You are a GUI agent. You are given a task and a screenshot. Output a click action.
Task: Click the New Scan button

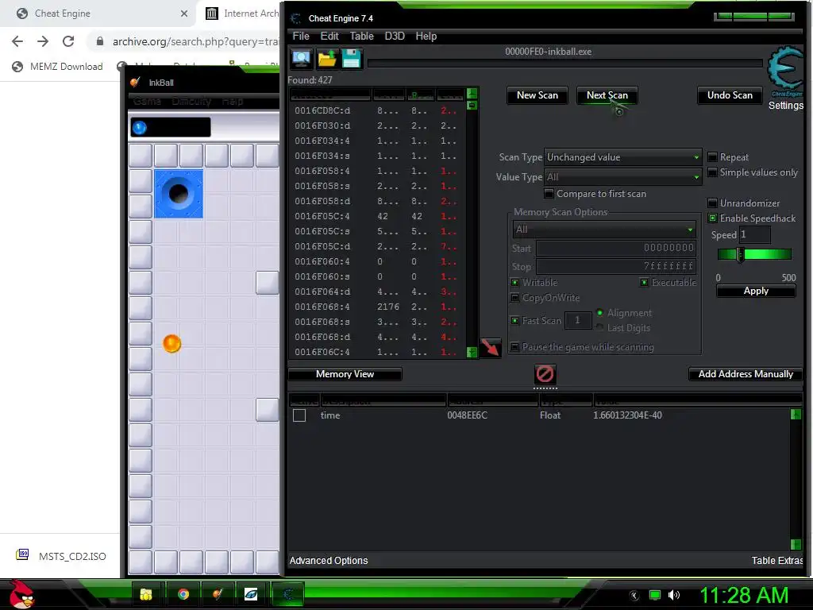coord(538,95)
